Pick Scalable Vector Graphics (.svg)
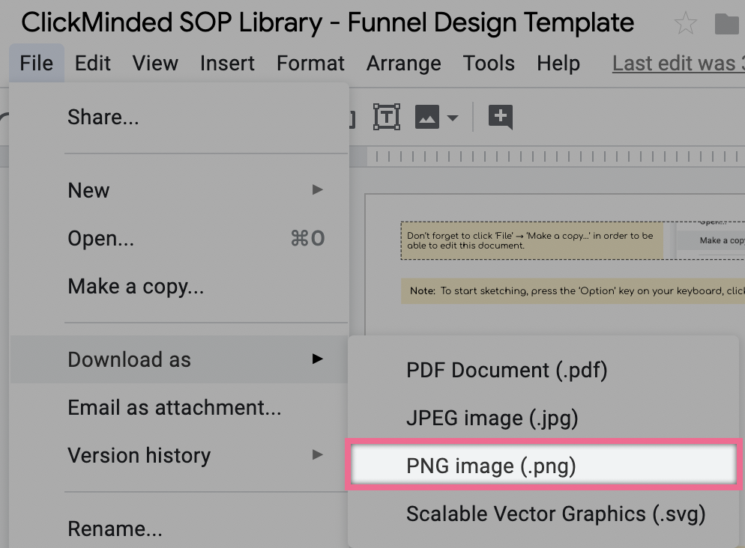This screenshot has height=548, width=745. (555, 514)
